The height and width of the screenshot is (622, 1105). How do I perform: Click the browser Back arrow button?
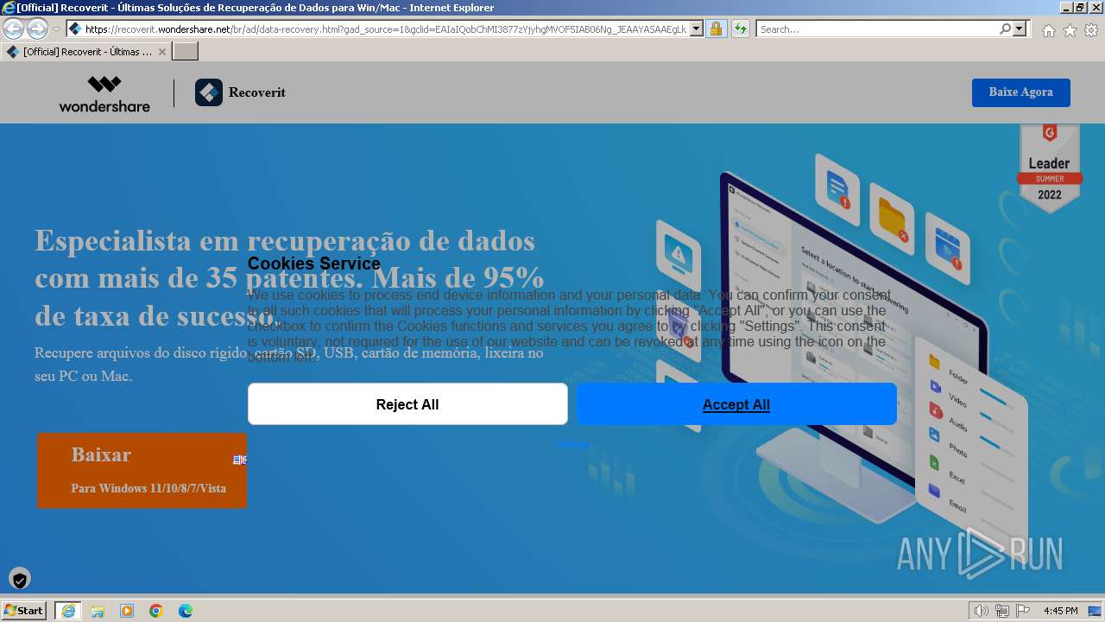14,29
